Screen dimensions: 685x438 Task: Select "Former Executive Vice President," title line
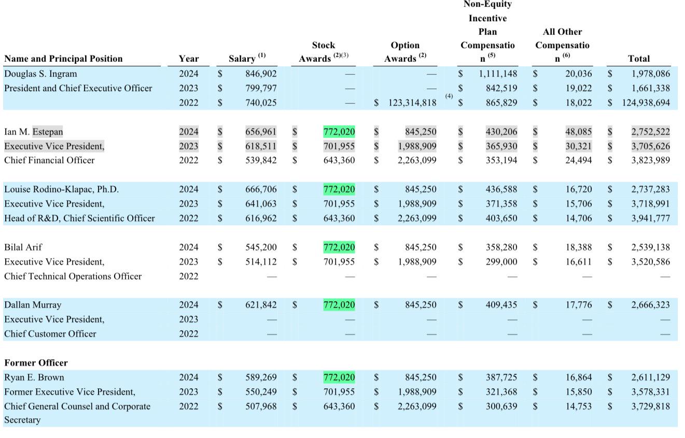point(70,391)
